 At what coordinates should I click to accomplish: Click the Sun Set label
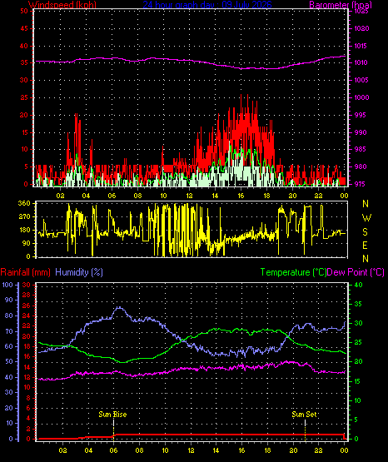point(304,415)
